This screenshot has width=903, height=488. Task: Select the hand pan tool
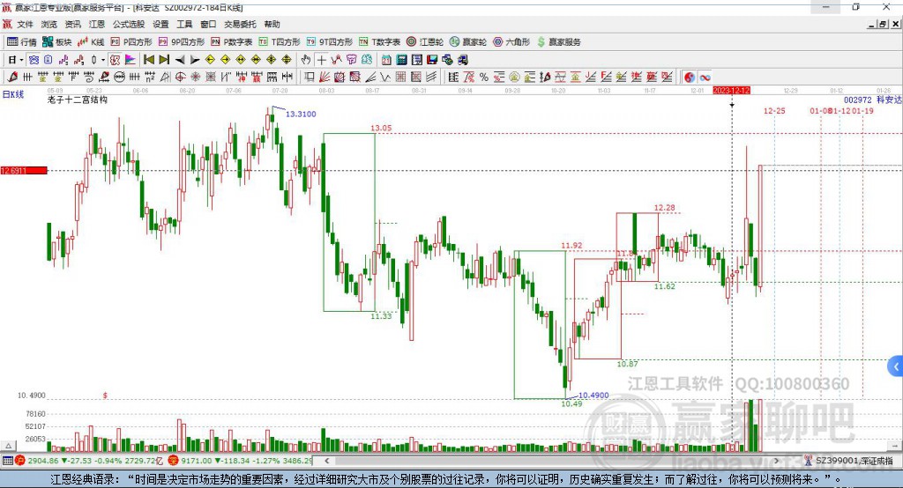tap(306, 60)
